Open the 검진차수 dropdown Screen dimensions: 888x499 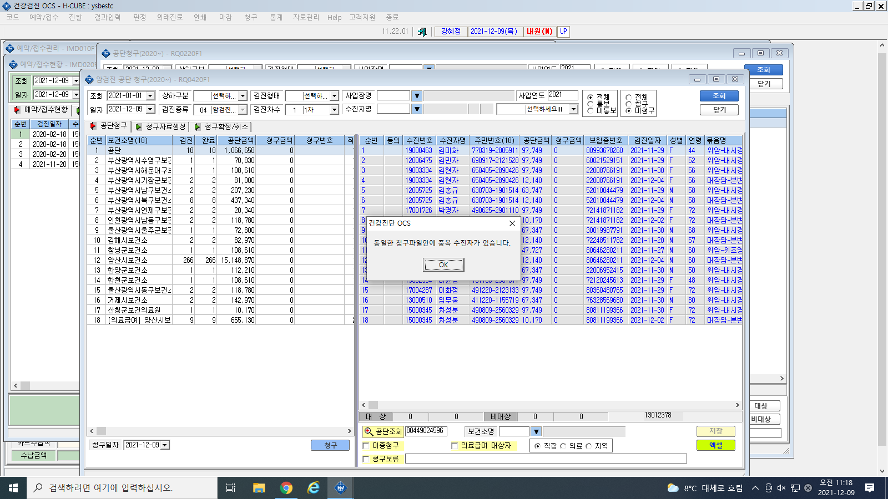[x=334, y=110]
